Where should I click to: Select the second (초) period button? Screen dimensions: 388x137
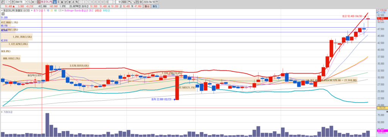[73, 2]
